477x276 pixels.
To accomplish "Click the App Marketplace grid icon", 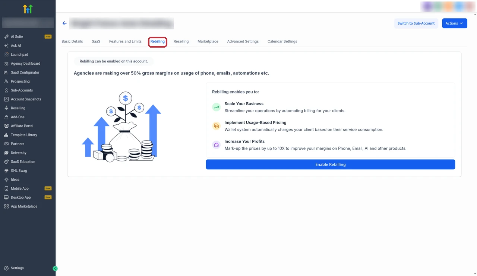I will (x=6, y=206).
